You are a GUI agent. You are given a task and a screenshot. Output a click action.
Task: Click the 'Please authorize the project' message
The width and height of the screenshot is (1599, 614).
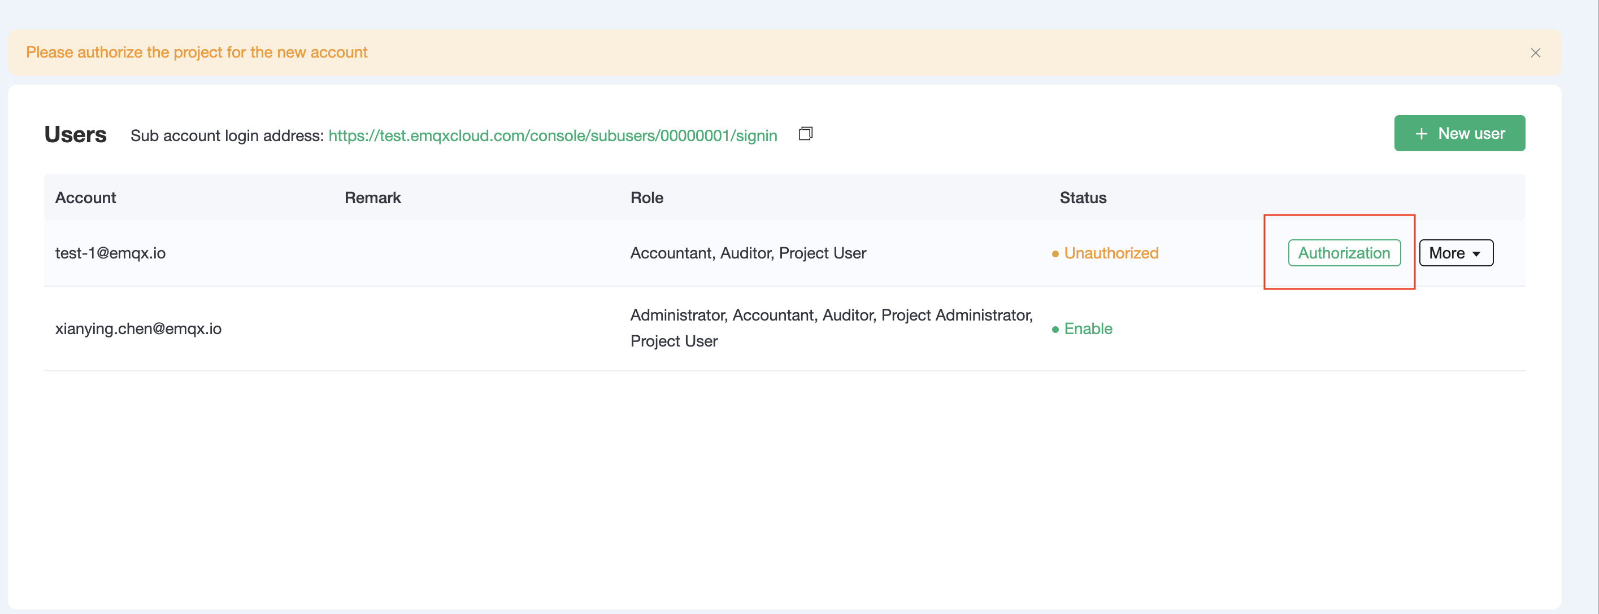click(197, 52)
